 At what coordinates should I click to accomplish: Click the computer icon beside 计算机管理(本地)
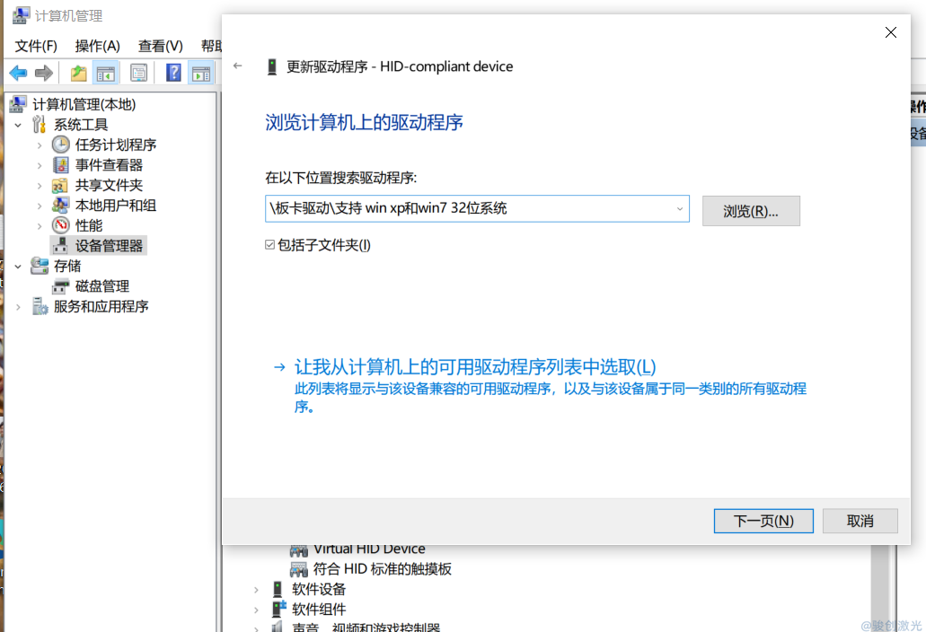(x=18, y=104)
